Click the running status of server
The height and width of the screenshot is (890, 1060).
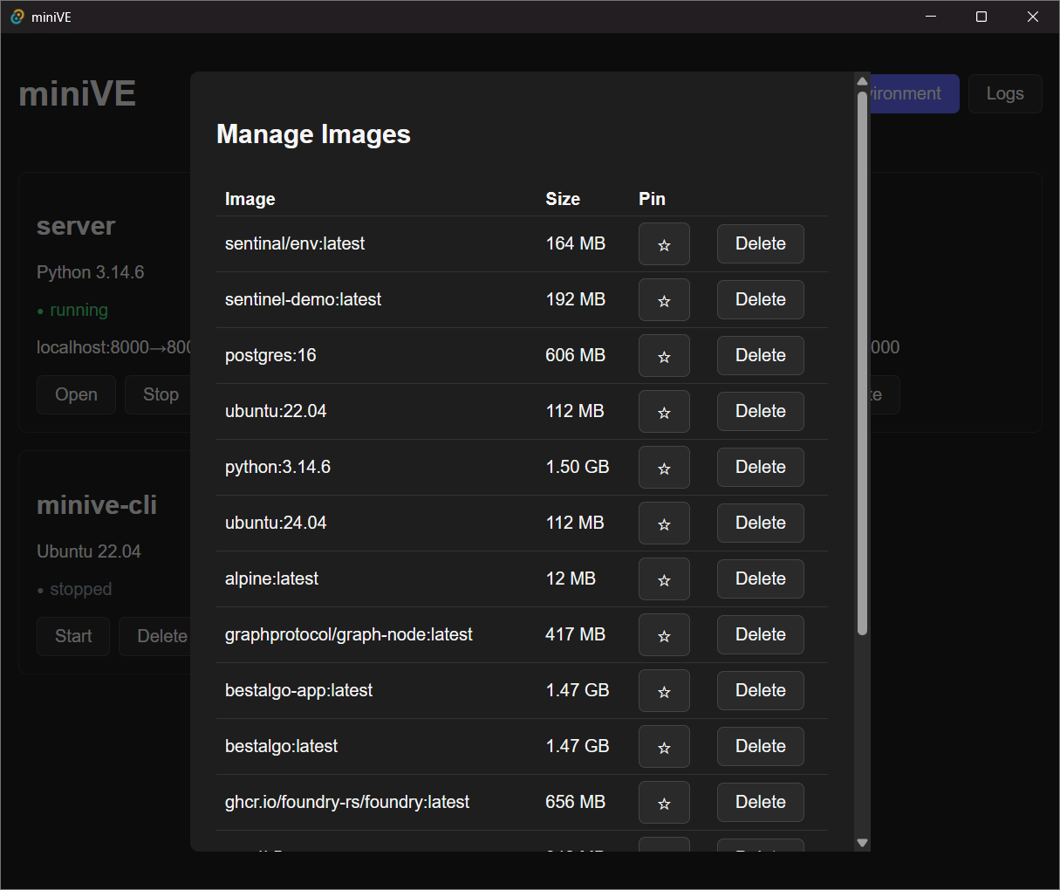73,310
